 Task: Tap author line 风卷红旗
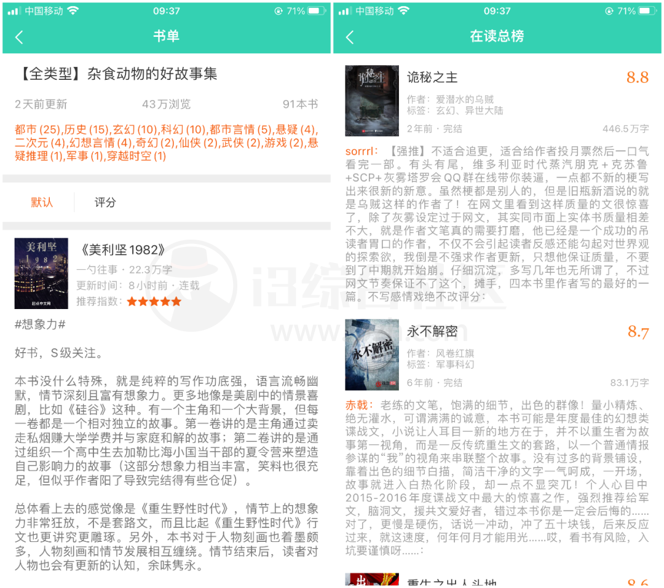pyautogui.click(x=440, y=353)
